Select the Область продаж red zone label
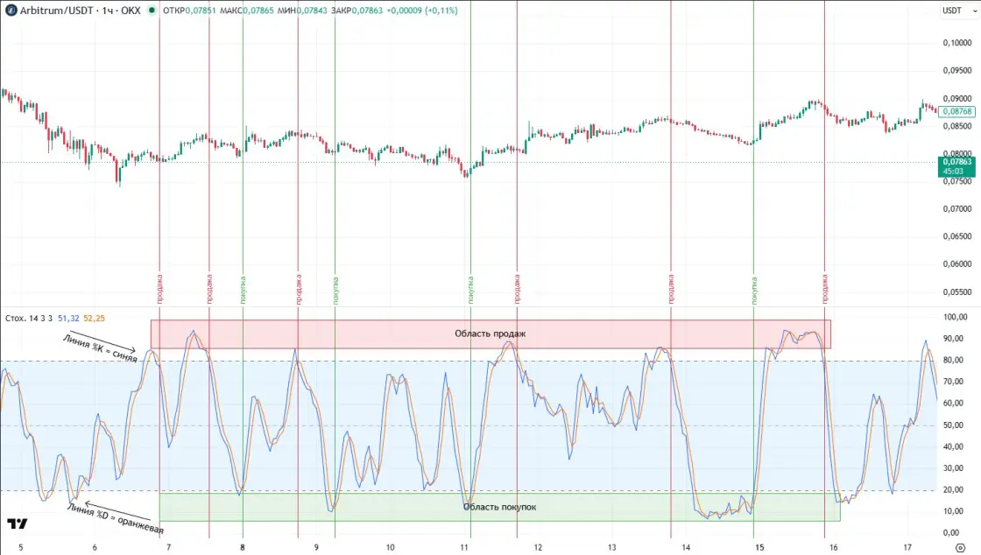This screenshot has height=555, width=981. tap(490, 334)
